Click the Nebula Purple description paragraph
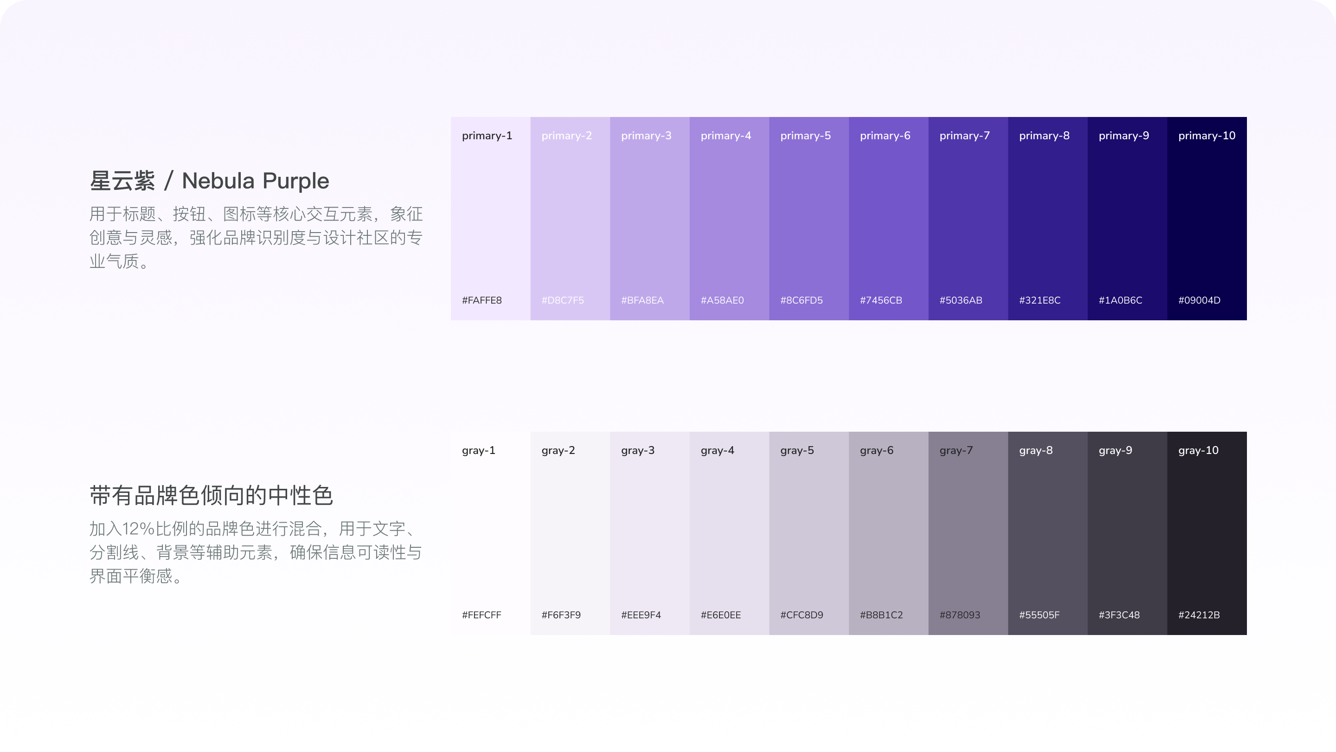This screenshot has width=1336, height=752. [x=256, y=237]
